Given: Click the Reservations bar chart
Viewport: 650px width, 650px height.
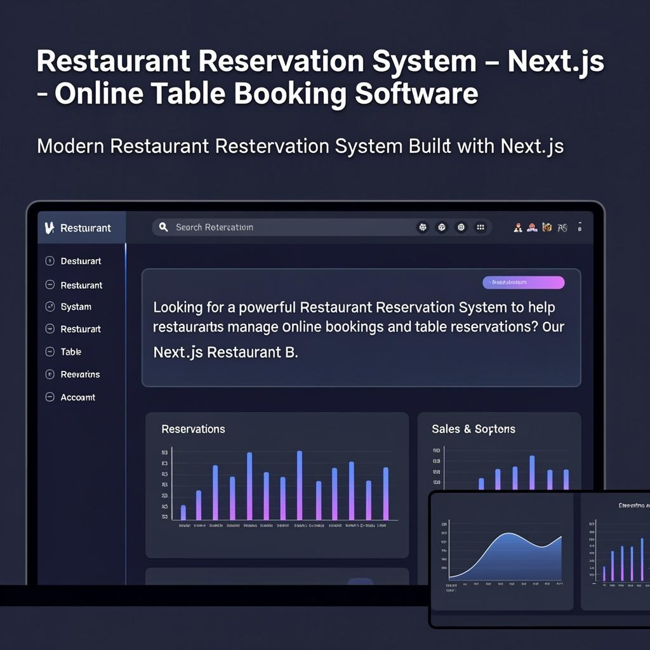Looking at the screenshot, I should pos(280,487).
